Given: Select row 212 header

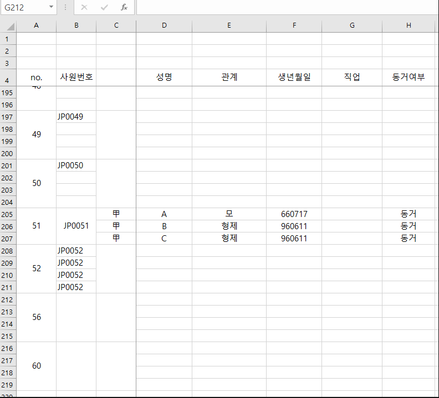Looking at the screenshot, I should coord(8,299).
